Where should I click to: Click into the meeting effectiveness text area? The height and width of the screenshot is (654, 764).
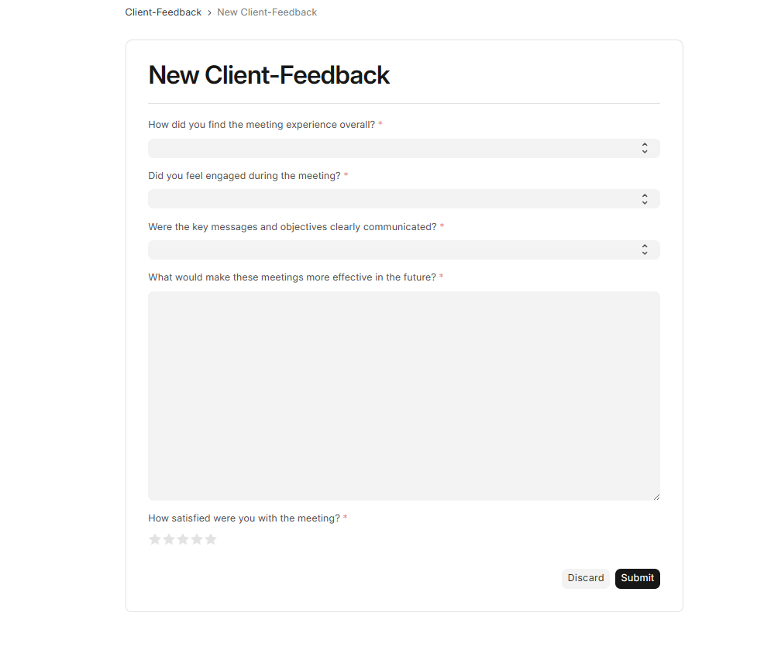pos(403,395)
